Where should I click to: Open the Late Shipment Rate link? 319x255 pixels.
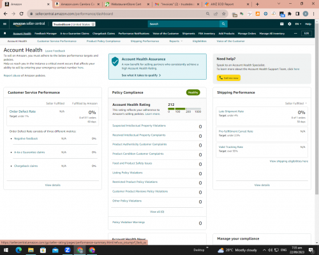point(231,112)
